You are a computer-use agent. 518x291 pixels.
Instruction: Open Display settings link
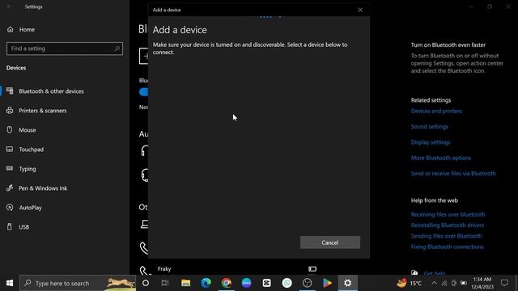coord(431,142)
